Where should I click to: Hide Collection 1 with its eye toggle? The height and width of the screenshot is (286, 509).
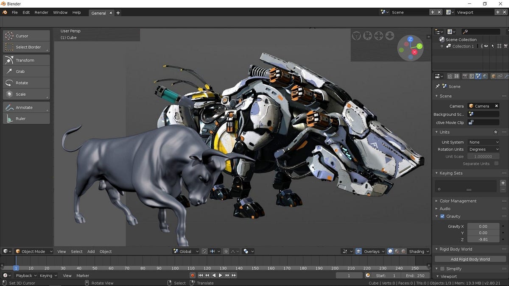coord(486,46)
